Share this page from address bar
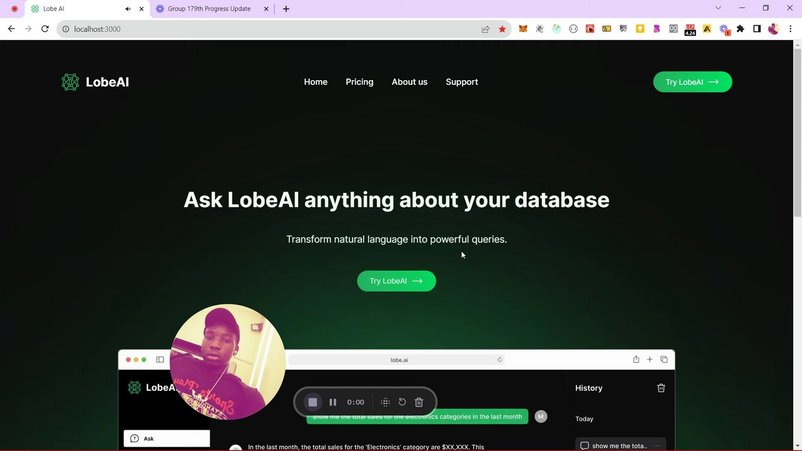 point(486,29)
